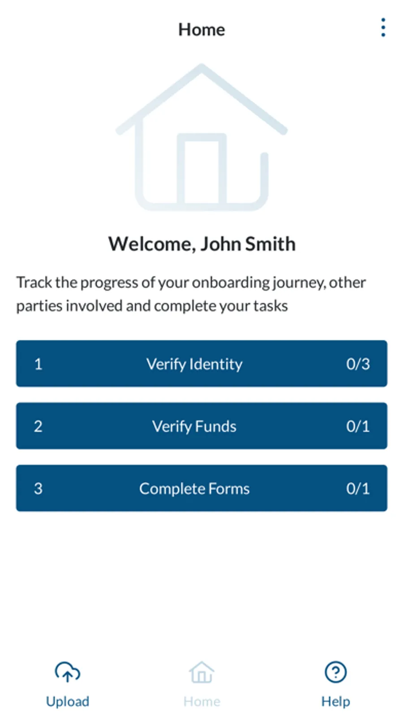Screen dimensions: 403x717
Task: Click step number 1 on Verify Identity
Action: [38, 364]
